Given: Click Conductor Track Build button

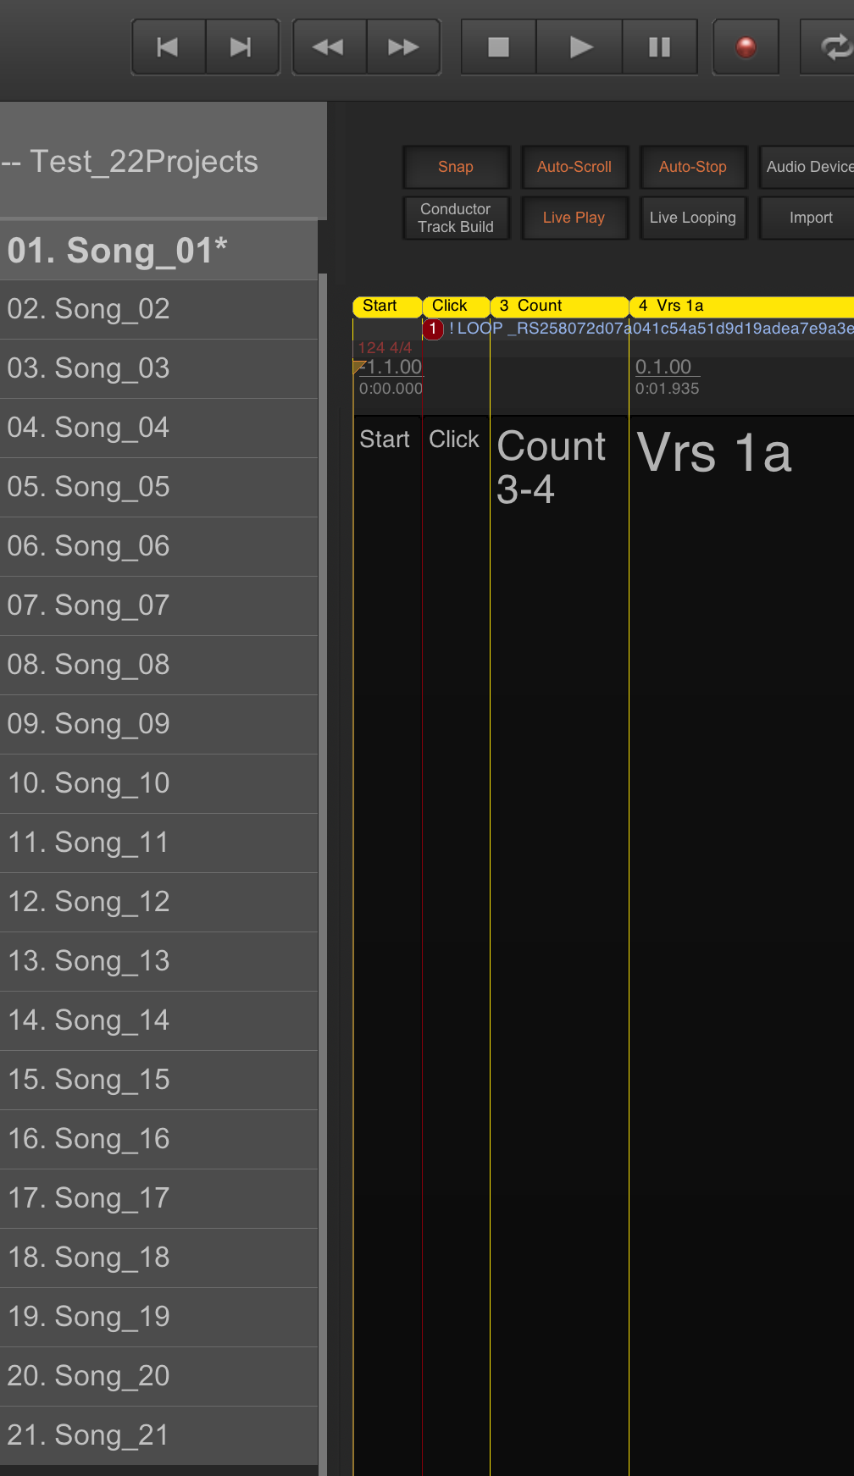Looking at the screenshot, I should [456, 218].
